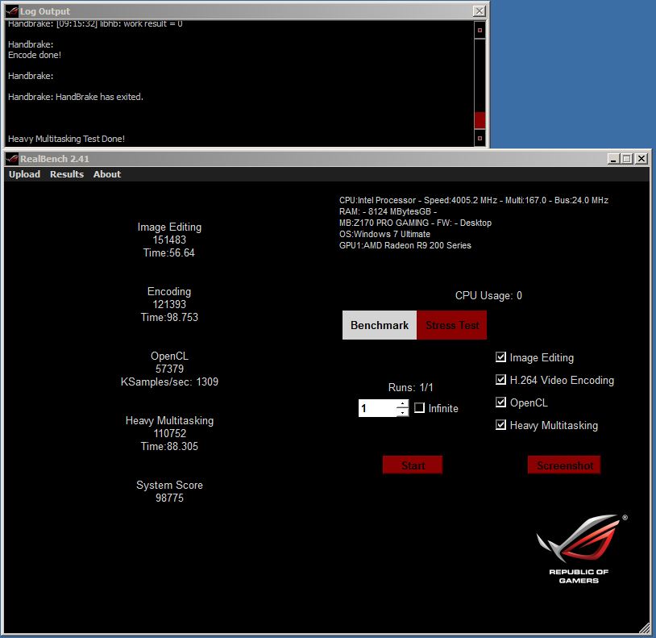Screen dimensions: 656x638
Task: Click the 'Heavy Multitasking Test Done!' log line
Action: click(x=66, y=139)
